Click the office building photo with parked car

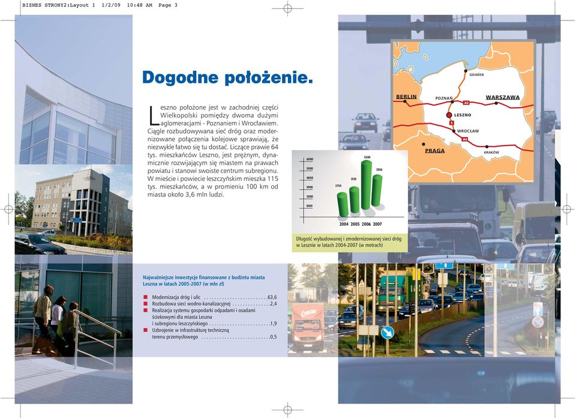tap(73, 210)
